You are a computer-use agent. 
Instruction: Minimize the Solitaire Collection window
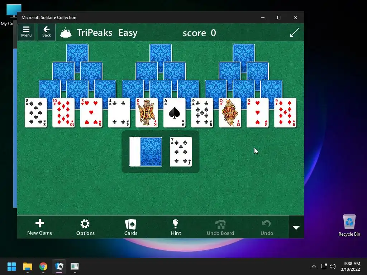click(x=263, y=18)
